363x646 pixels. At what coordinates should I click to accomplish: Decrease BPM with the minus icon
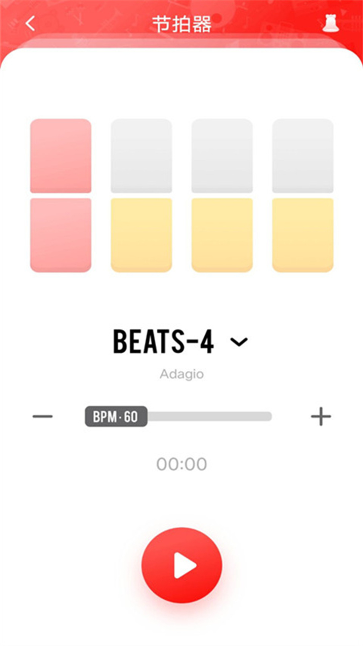(43, 417)
